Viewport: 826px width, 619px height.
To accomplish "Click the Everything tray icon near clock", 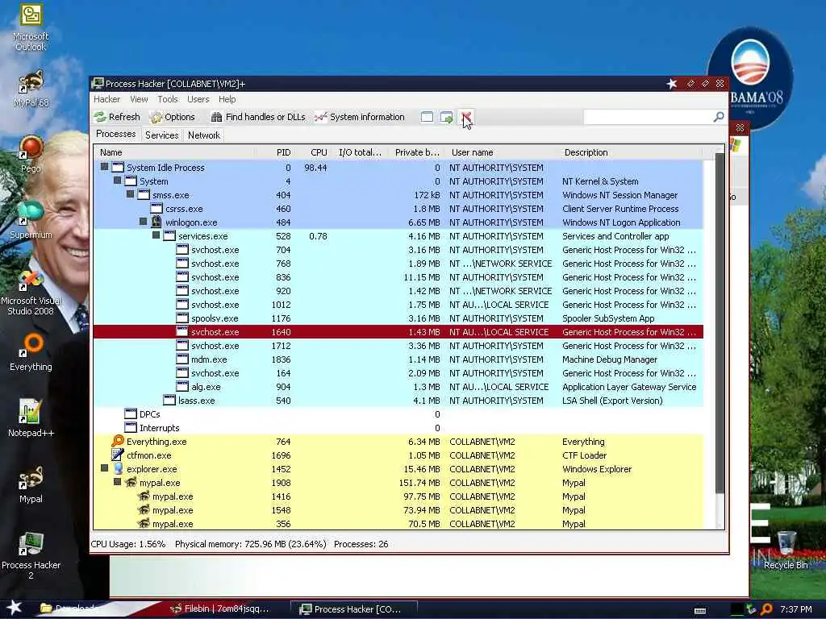I will point(766,609).
